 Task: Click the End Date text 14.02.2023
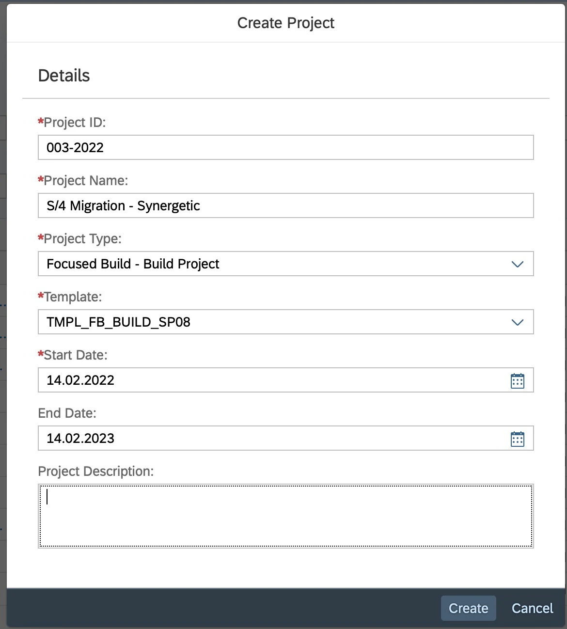pos(80,439)
